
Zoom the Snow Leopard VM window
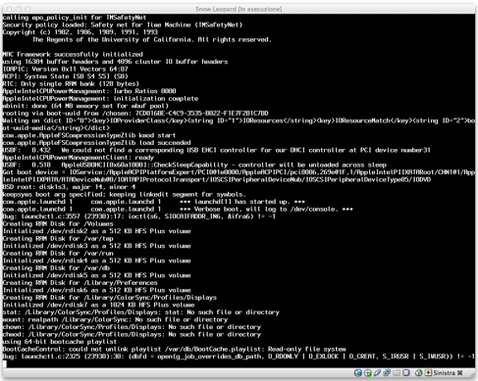27,9
